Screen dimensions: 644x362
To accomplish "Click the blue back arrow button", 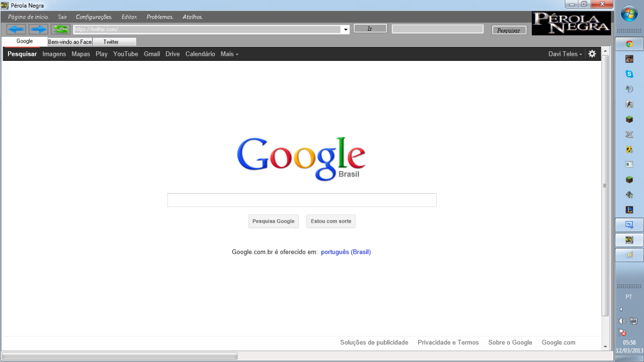I will tap(16, 29).
